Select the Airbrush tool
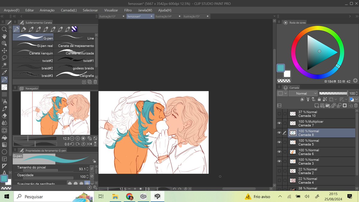Image resolution: width=359 pixels, height=202 pixels. click(4, 101)
